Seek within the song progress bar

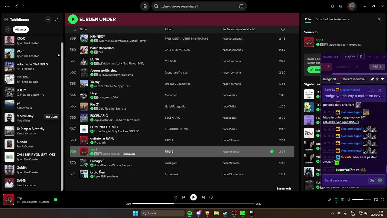(x=193, y=204)
